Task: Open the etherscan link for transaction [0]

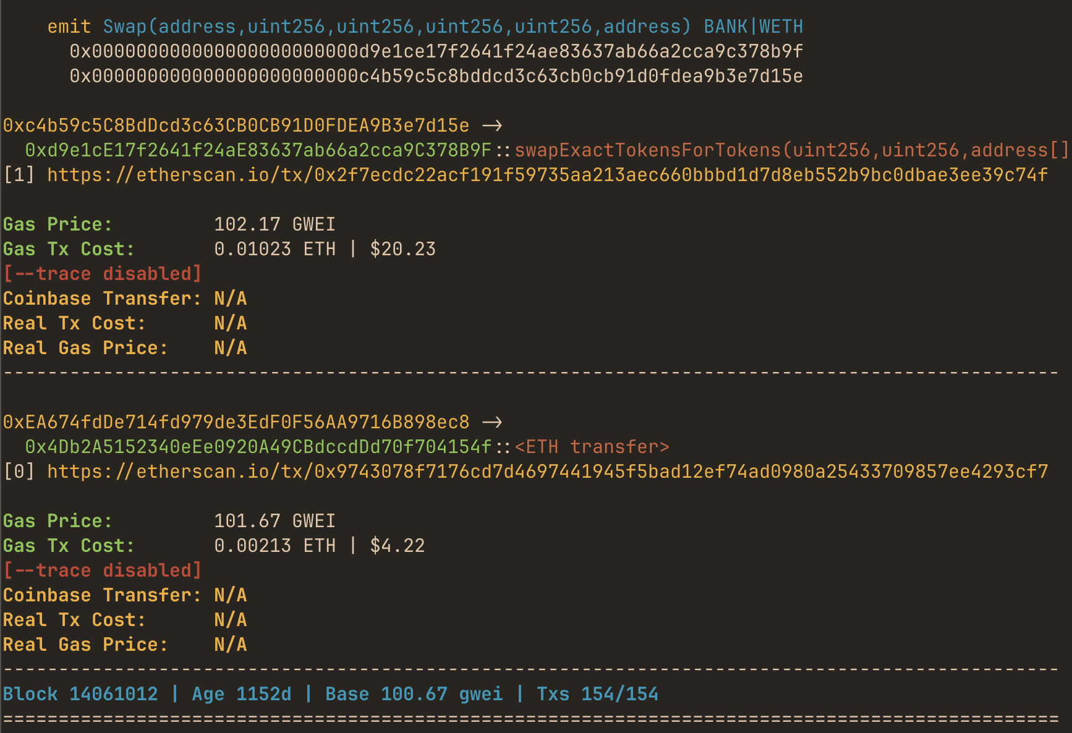Action: (x=548, y=472)
